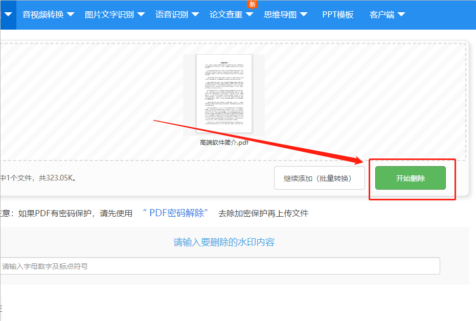Image resolution: width=476 pixels, height=321 pixels.
Task: Open the PDF密码解除 link
Action: click(x=176, y=213)
